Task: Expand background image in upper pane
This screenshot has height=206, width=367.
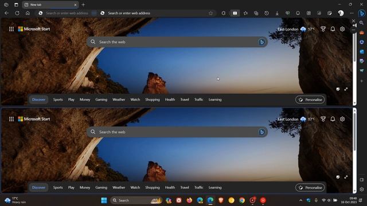Action: pyautogui.click(x=346, y=89)
